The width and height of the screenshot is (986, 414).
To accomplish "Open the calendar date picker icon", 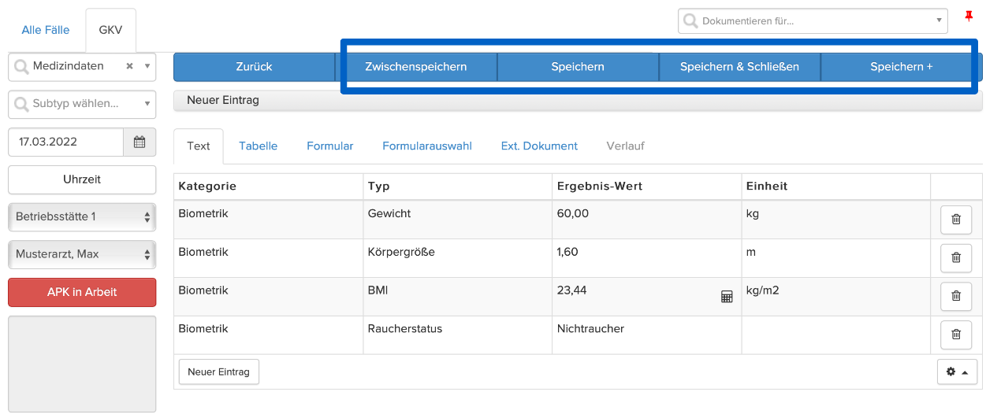I will [140, 142].
